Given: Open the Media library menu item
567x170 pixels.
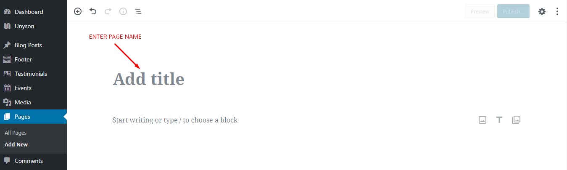Looking at the screenshot, I should (23, 102).
